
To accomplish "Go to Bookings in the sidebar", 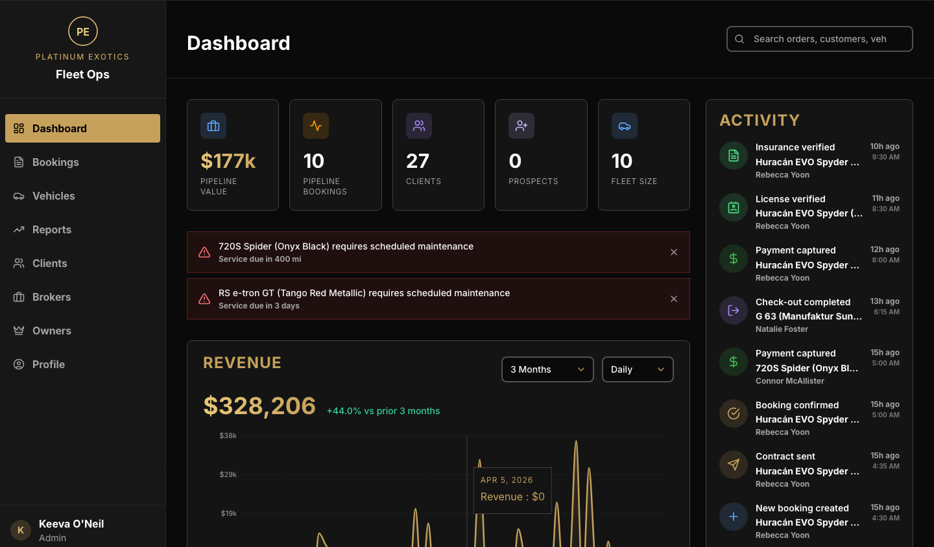I will pyautogui.click(x=82, y=162).
